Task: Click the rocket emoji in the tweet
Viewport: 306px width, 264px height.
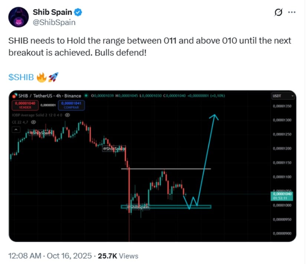Action: (53, 78)
